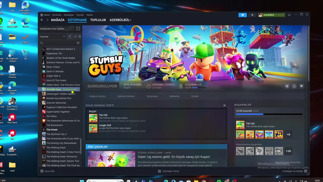
Task: Open Destek link
Action: (195, 96)
